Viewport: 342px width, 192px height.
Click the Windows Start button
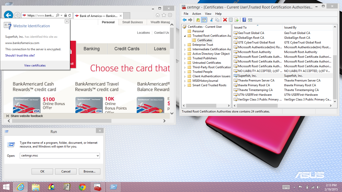(6, 187)
